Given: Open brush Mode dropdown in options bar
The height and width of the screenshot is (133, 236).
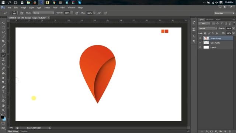Looking at the screenshot, I should (44, 13).
